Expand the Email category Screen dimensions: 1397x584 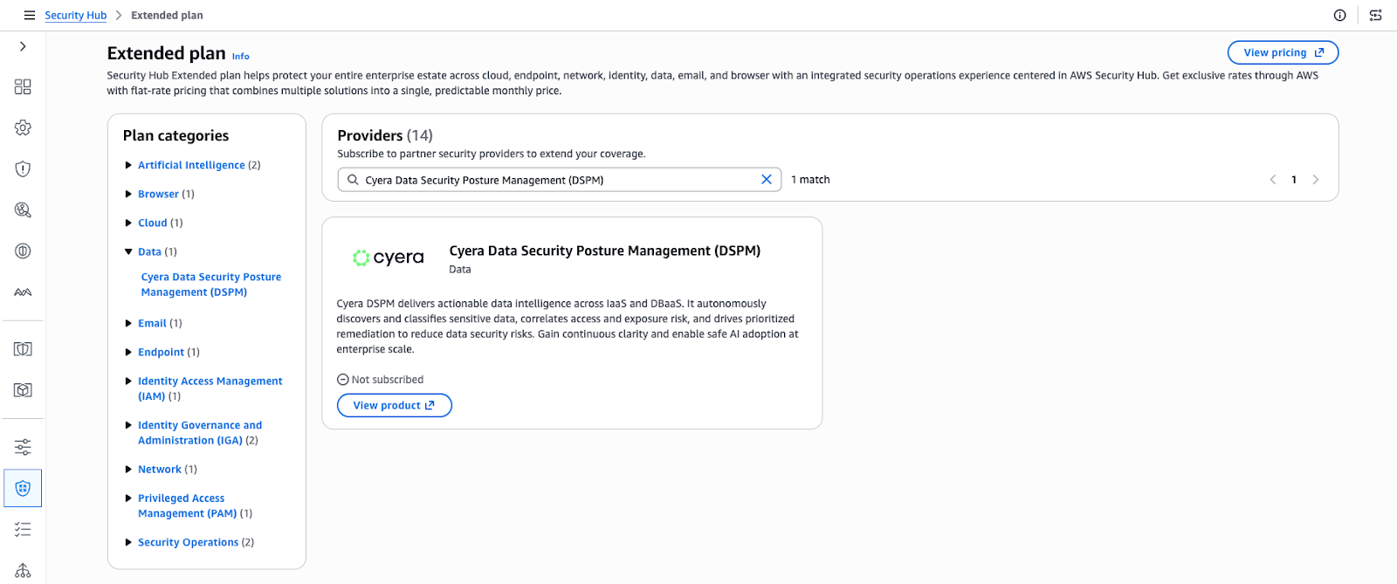point(128,323)
